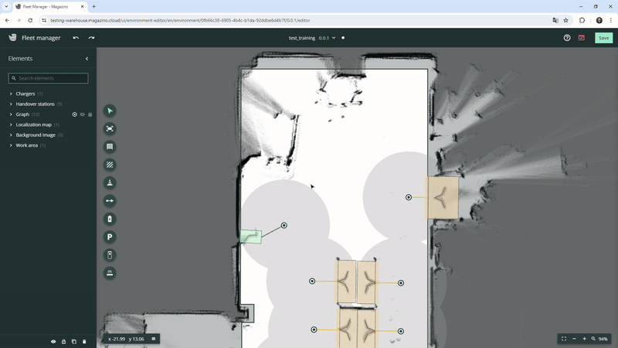
Task: Click the magnifier zoom icon
Action: [x=593, y=339]
